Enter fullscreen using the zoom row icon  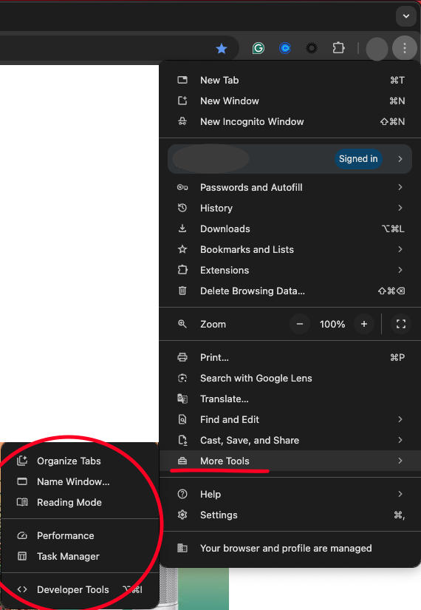(401, 324)
